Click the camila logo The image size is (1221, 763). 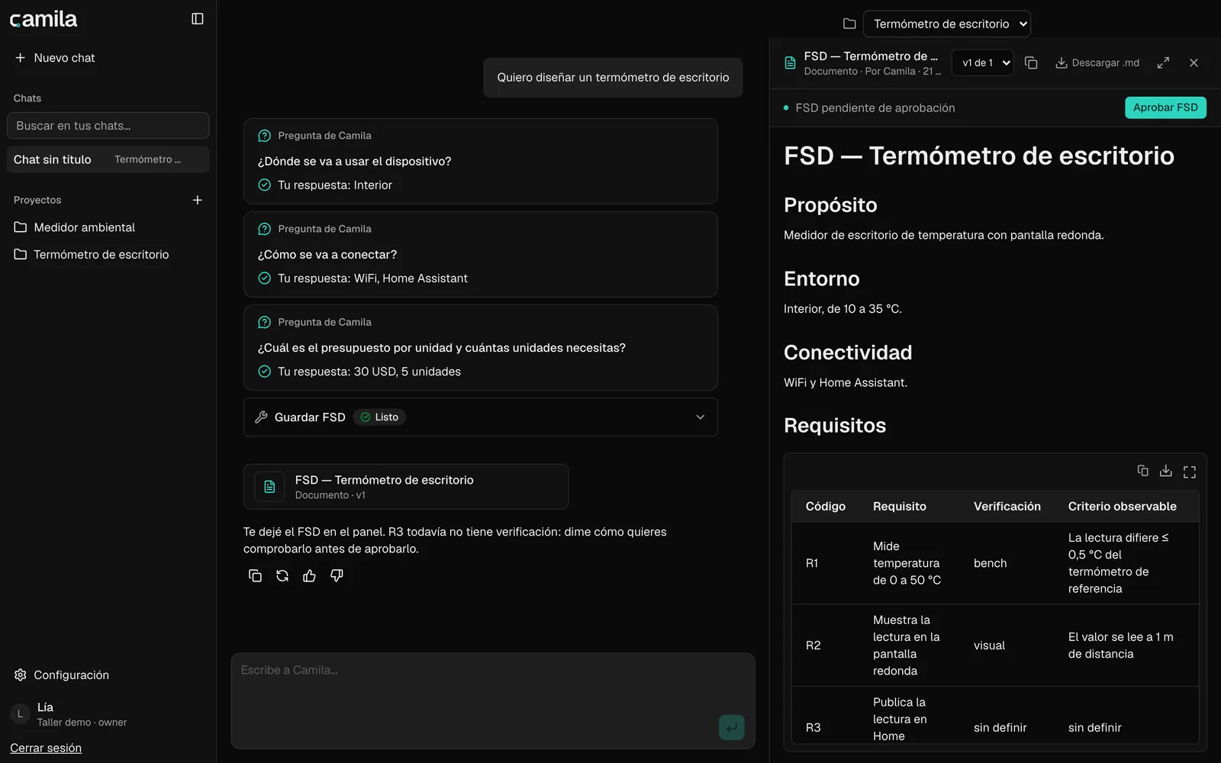tap(43, 19)
